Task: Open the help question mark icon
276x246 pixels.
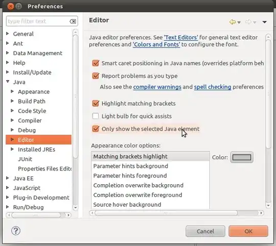Action: point(16,231)
